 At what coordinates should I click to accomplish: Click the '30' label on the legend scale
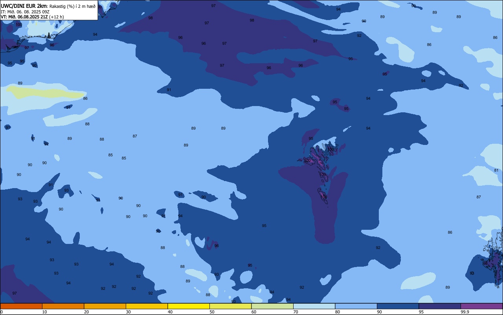tap(128, 312)
